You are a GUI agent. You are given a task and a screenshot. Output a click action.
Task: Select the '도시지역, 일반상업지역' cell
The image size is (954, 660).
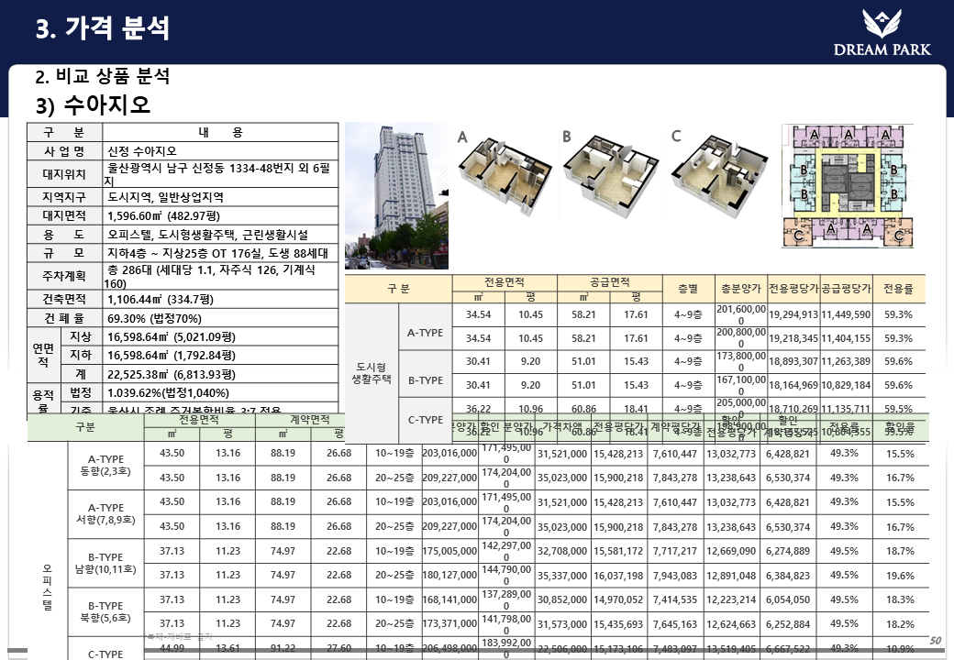tap(220, 197)
